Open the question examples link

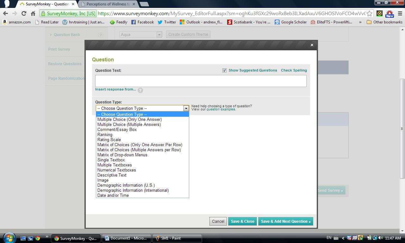pos(221,109)
